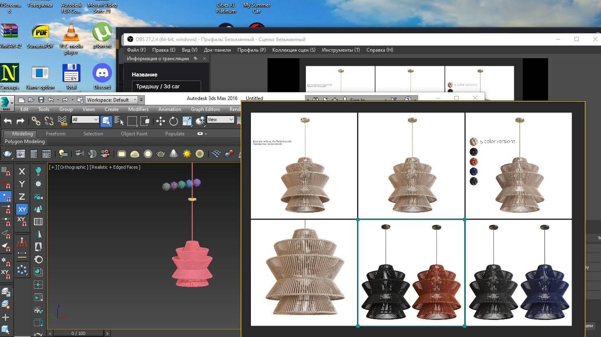Switch to the Object Paint ribbon tab
The image size is (601, 337).
click(134, 134)
